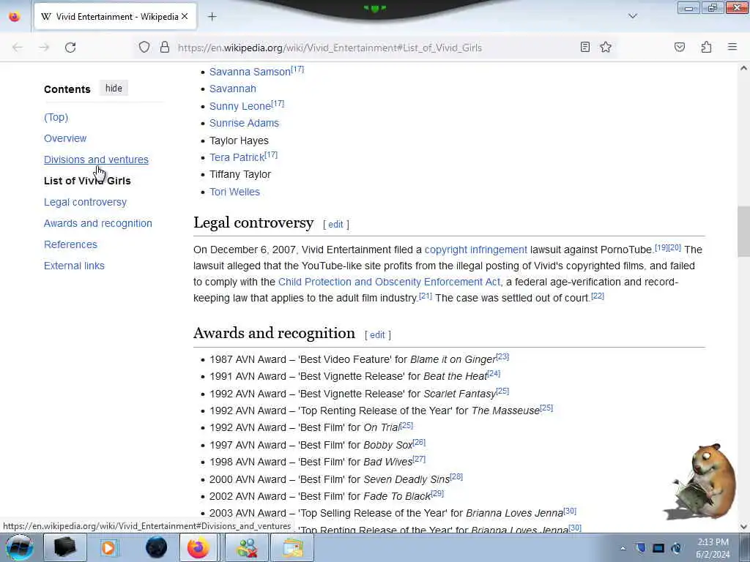Close the Vivid Entertainment Wikipedia tab
This screenshot has height=562, width=750.
(x=185, y=16)
